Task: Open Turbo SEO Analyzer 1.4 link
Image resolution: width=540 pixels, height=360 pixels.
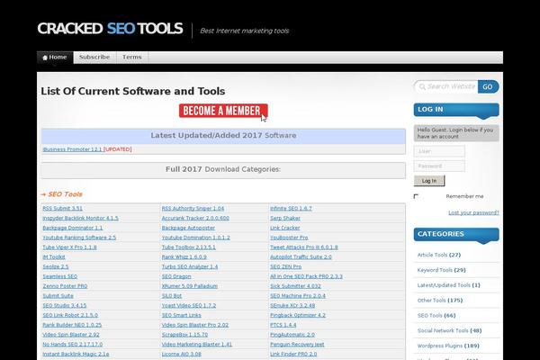Action: coord(190,266)
